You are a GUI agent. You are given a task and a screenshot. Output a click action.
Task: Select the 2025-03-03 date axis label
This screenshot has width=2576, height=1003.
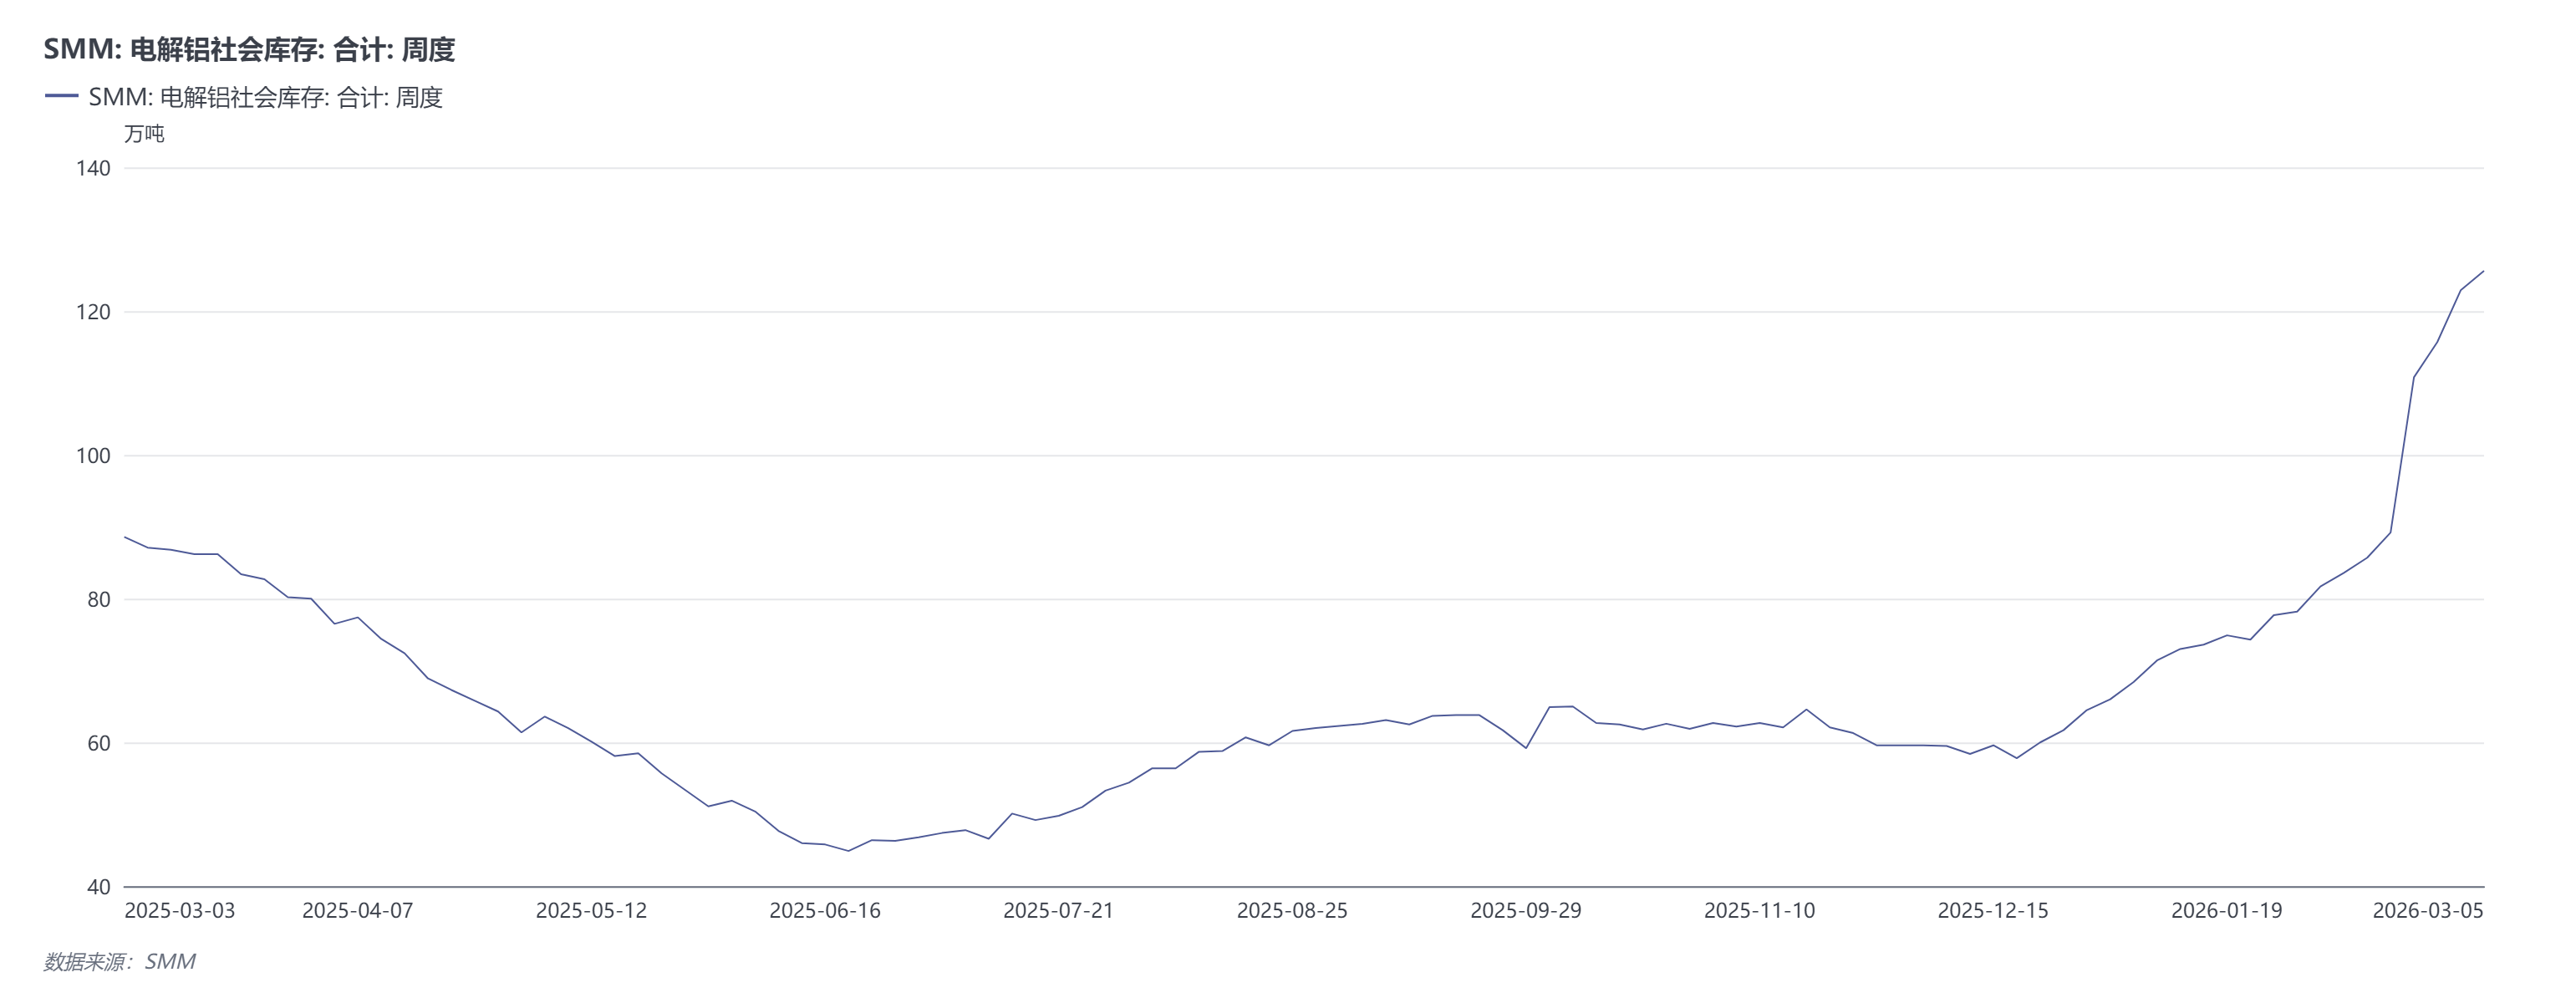click(179, 911)
